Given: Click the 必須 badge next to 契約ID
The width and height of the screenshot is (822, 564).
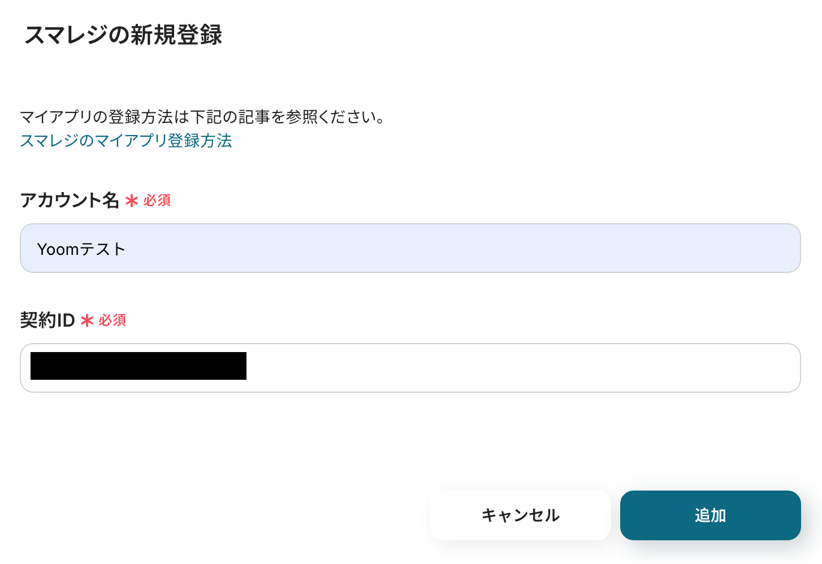Looking at the screenshot, I should pyautogui.click(x=112, y=320).
